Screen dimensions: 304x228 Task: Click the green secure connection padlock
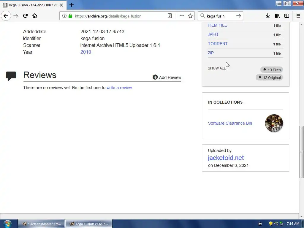(x=70, y=16)
